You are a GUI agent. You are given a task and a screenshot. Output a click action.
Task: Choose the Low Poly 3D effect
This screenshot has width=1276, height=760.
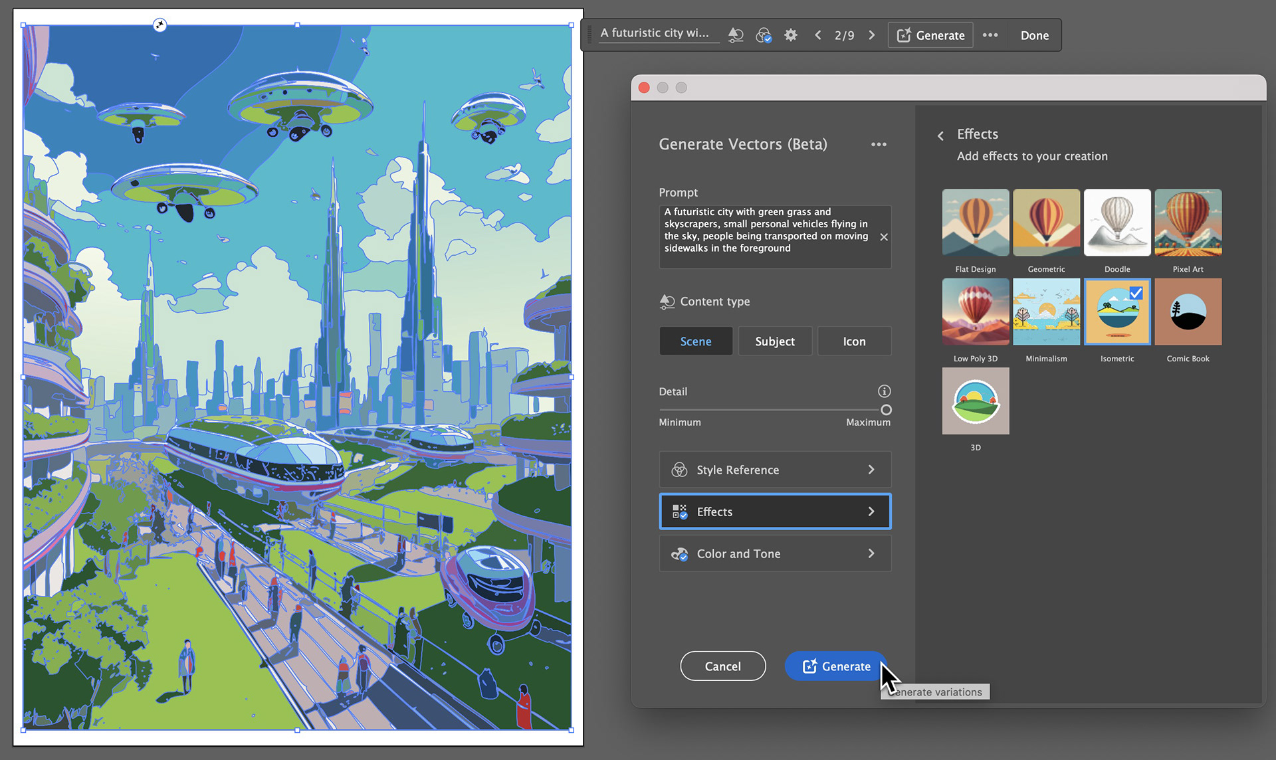(976, 312)
